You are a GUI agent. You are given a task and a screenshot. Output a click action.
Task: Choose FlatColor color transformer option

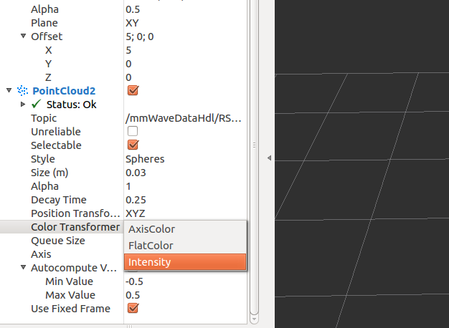click(x=151, y=246)
